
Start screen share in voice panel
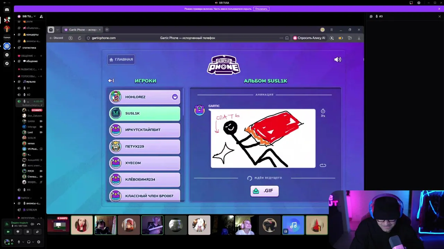[x=18, y=232]
